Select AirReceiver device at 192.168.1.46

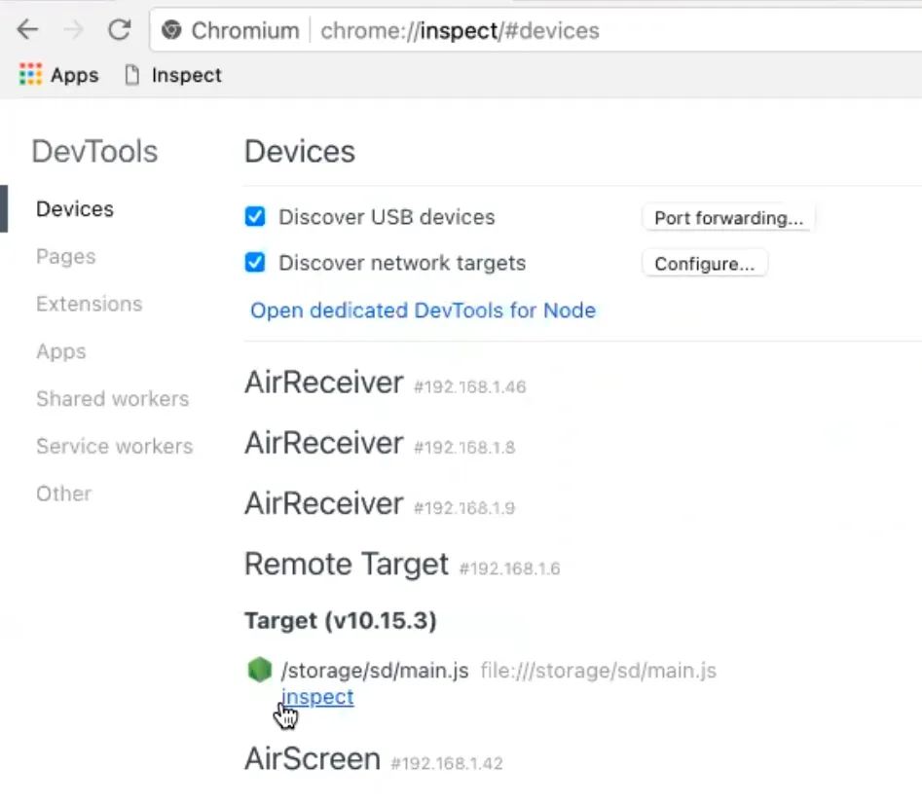pyautogui.click(x=324, y=383)
